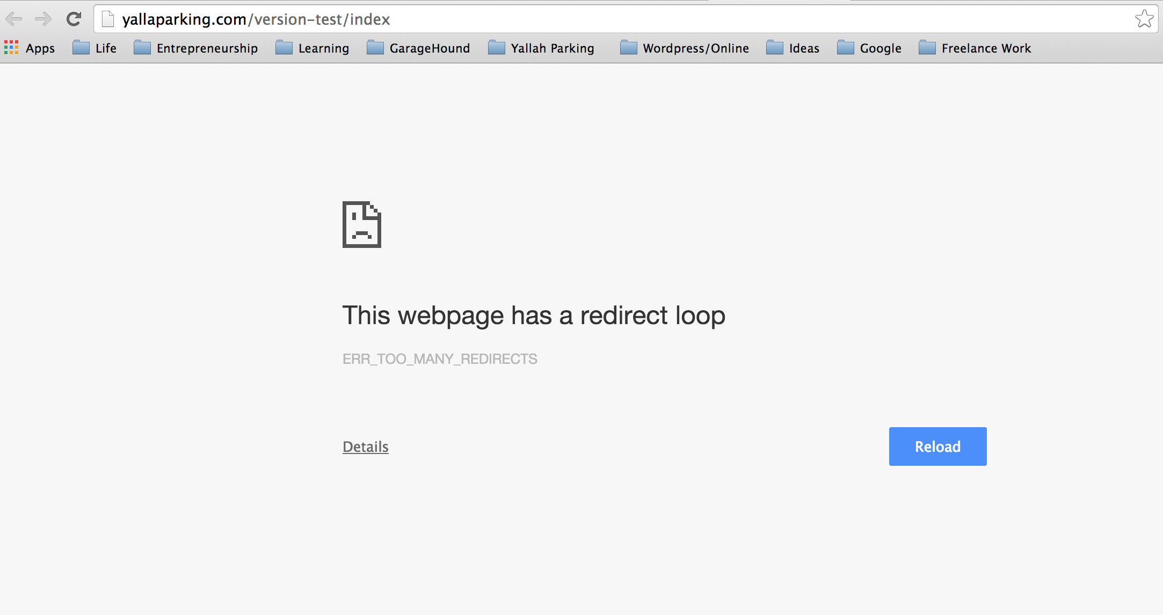This screenshot has height=615, width=1163.
Task: Open the Life bookmarks folder
Action: coord(95,48)
